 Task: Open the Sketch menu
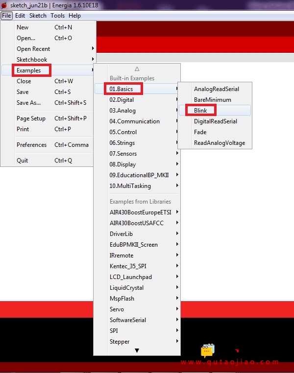(38, 16)
